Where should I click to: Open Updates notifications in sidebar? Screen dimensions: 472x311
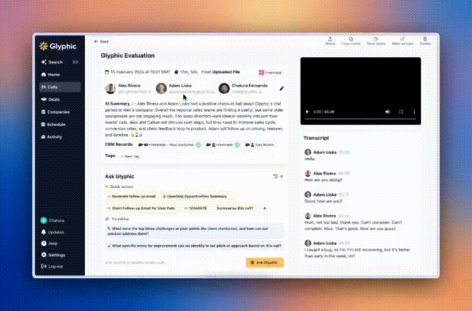click(x=53, y=232)
